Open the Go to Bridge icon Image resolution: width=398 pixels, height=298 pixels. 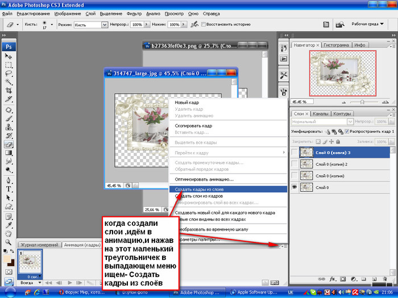[x=339, y=24]
